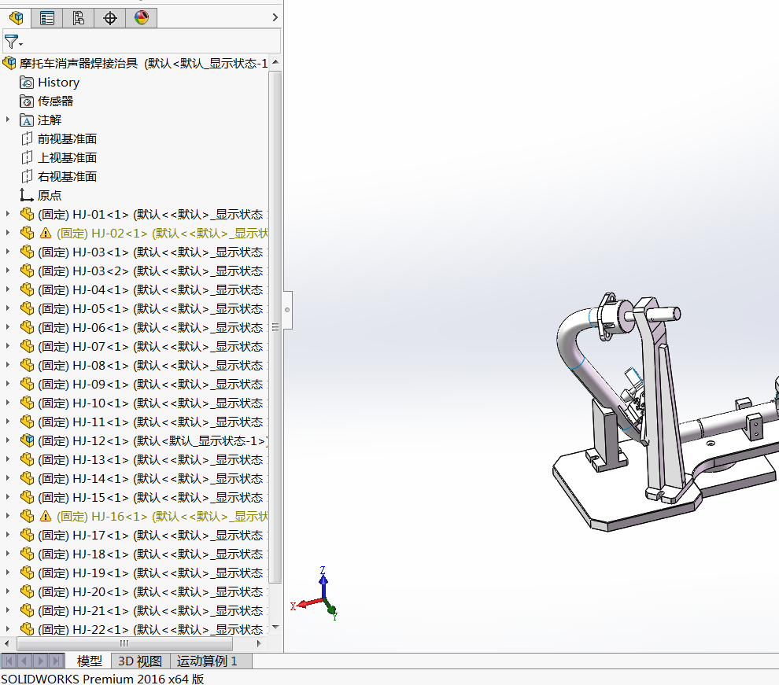Expand the HJ-12<1> subassembly
Screen dimensions: 779x685
coord(7,440)
